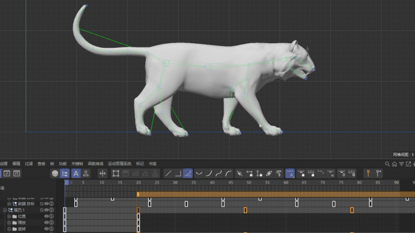
Task: Toggle eye visibility for 旋转 folder
Action: [46, 229]
